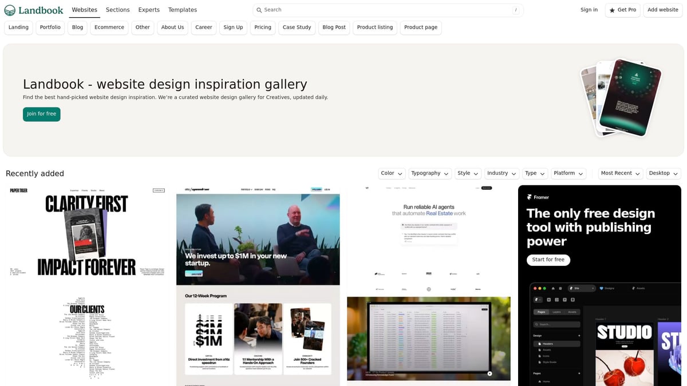
Task: Toggle the Portfolio category filter
Action: click(x=50, y=27)
